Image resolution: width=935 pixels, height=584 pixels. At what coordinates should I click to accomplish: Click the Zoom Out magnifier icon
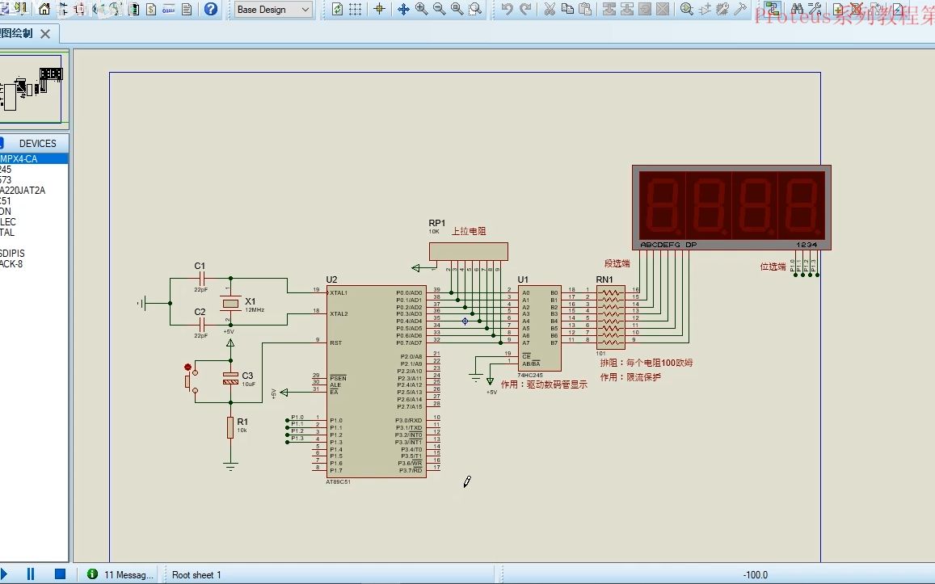tap(440, 10)
